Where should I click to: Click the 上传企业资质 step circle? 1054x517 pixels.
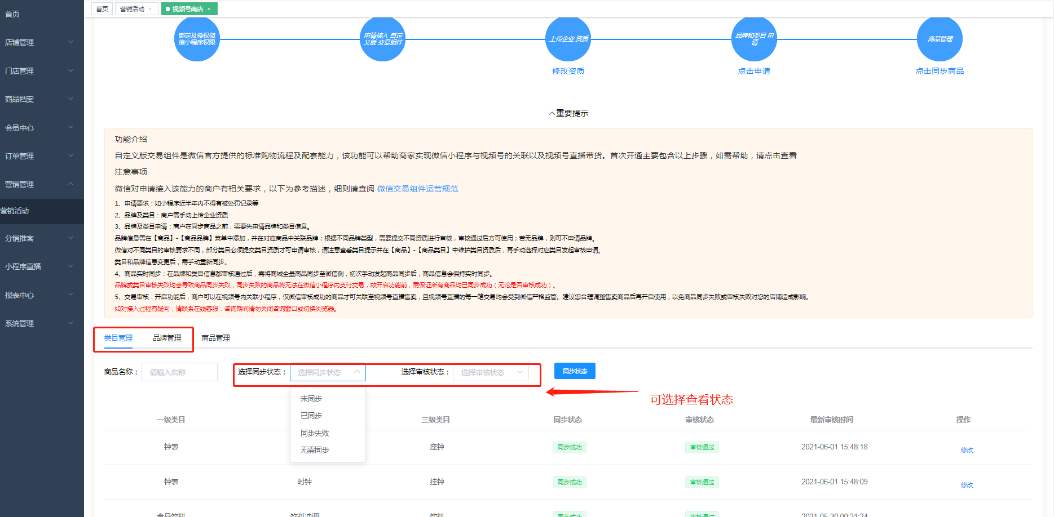click(568, 39)
